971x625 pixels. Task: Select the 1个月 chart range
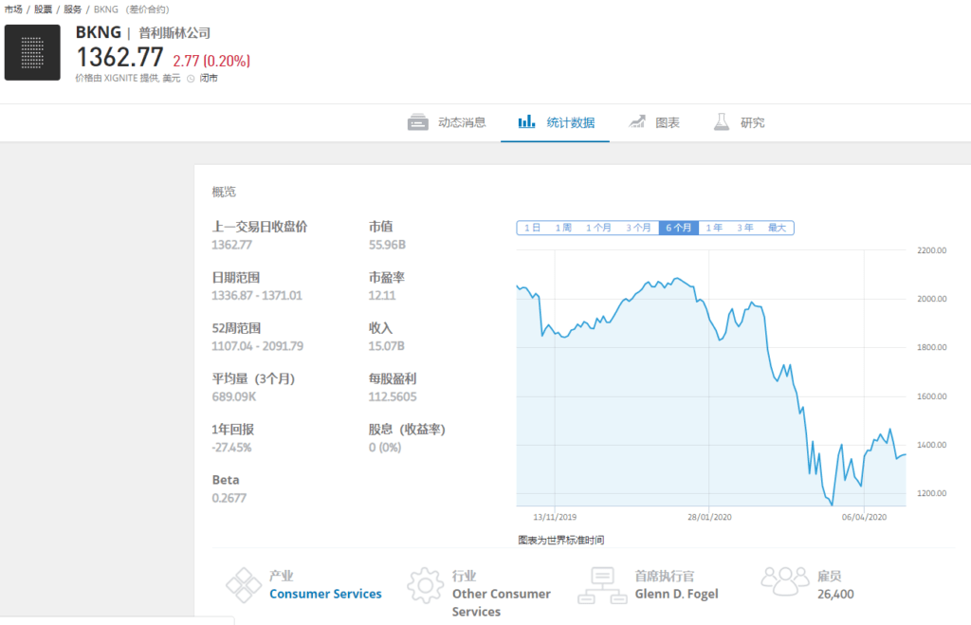coord(599,228)
